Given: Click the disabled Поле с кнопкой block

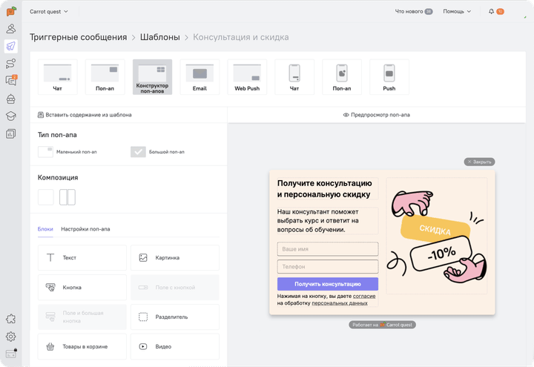Looking at the screenshot, I should 175,288.
